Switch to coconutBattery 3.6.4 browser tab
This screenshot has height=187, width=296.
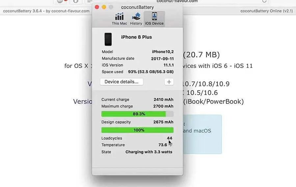tap(46, 11)
